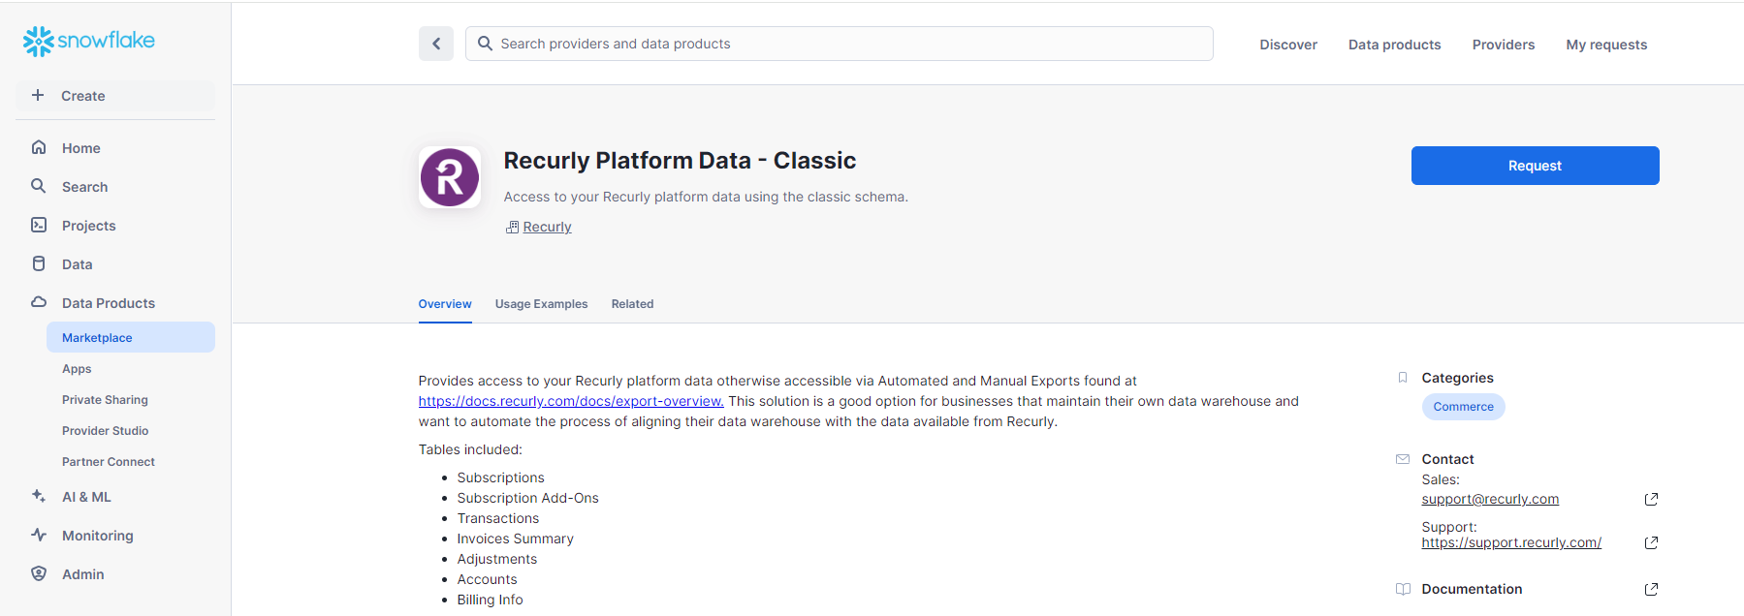Click the Documentation heading
This screenshot has width=1744, height=616.
click(1472, 589)
